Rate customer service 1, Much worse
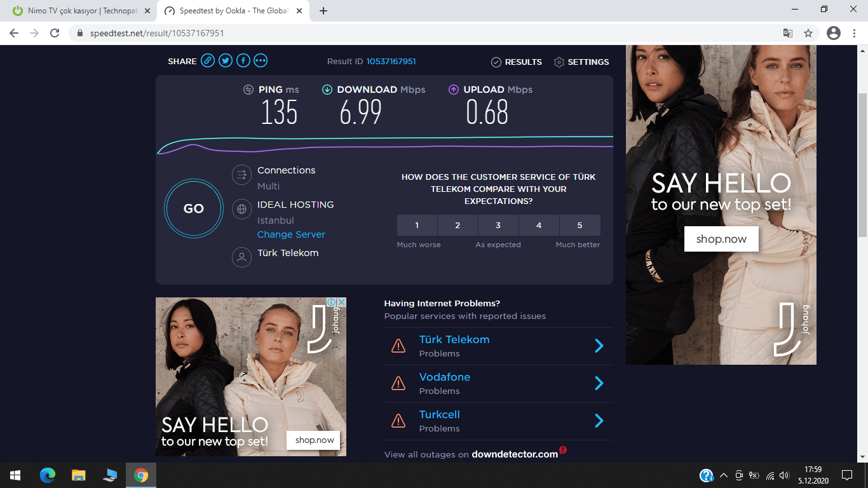Viewport: 868px width, 488px height. pyautogui.click(x=417, y=226)
